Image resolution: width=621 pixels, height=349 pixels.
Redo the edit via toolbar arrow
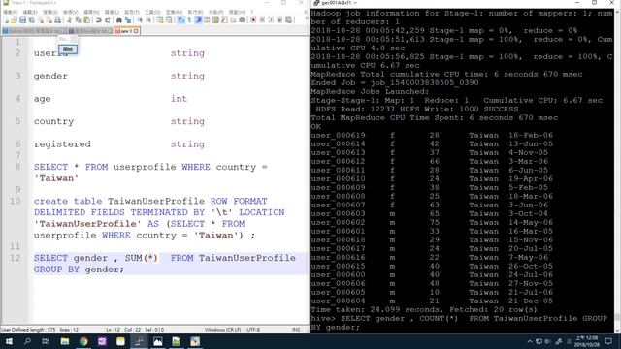tap(108, 20)
